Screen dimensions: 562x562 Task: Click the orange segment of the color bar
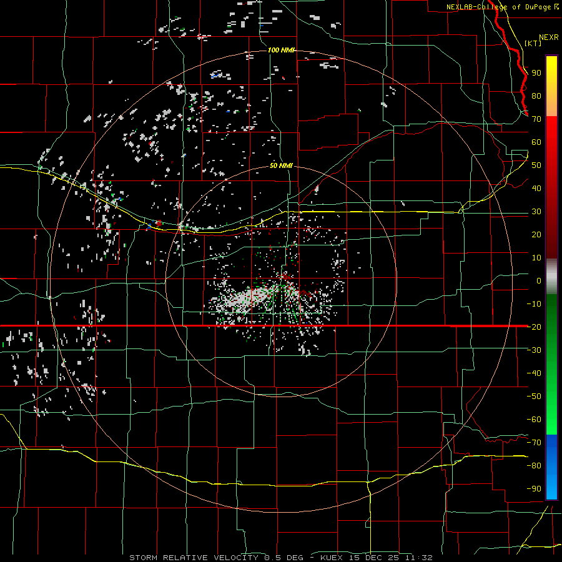click(x=551, y=104)
